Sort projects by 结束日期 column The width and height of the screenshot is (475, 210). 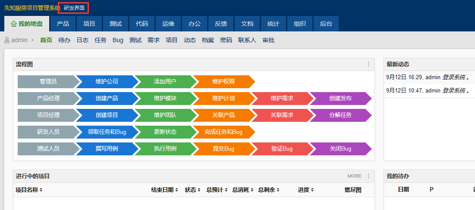click(x=164, y=190)
